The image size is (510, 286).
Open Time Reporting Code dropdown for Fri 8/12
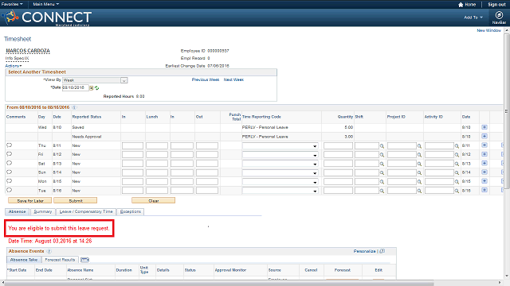click(315, 155)
